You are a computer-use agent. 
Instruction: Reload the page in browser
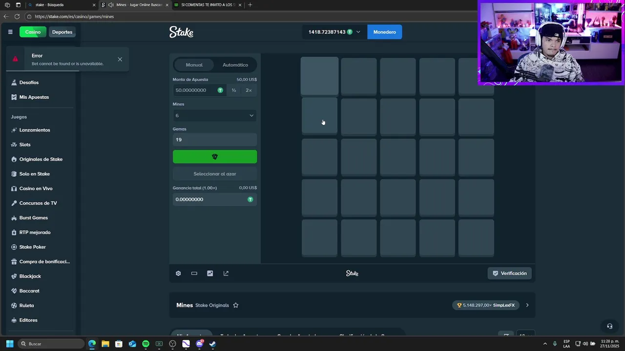17,17
